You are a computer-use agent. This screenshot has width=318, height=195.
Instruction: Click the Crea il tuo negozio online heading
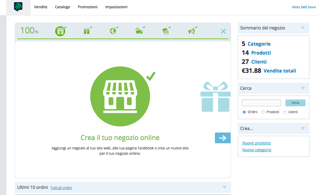point(120,138)
